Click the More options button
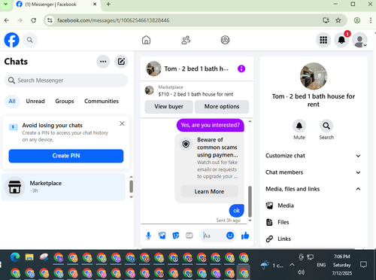 point(222,107)
